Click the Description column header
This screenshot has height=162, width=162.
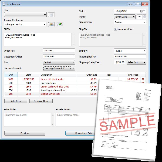point(58,75)
